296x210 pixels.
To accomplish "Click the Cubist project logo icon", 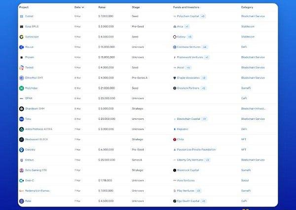I will tap(21, 16).
